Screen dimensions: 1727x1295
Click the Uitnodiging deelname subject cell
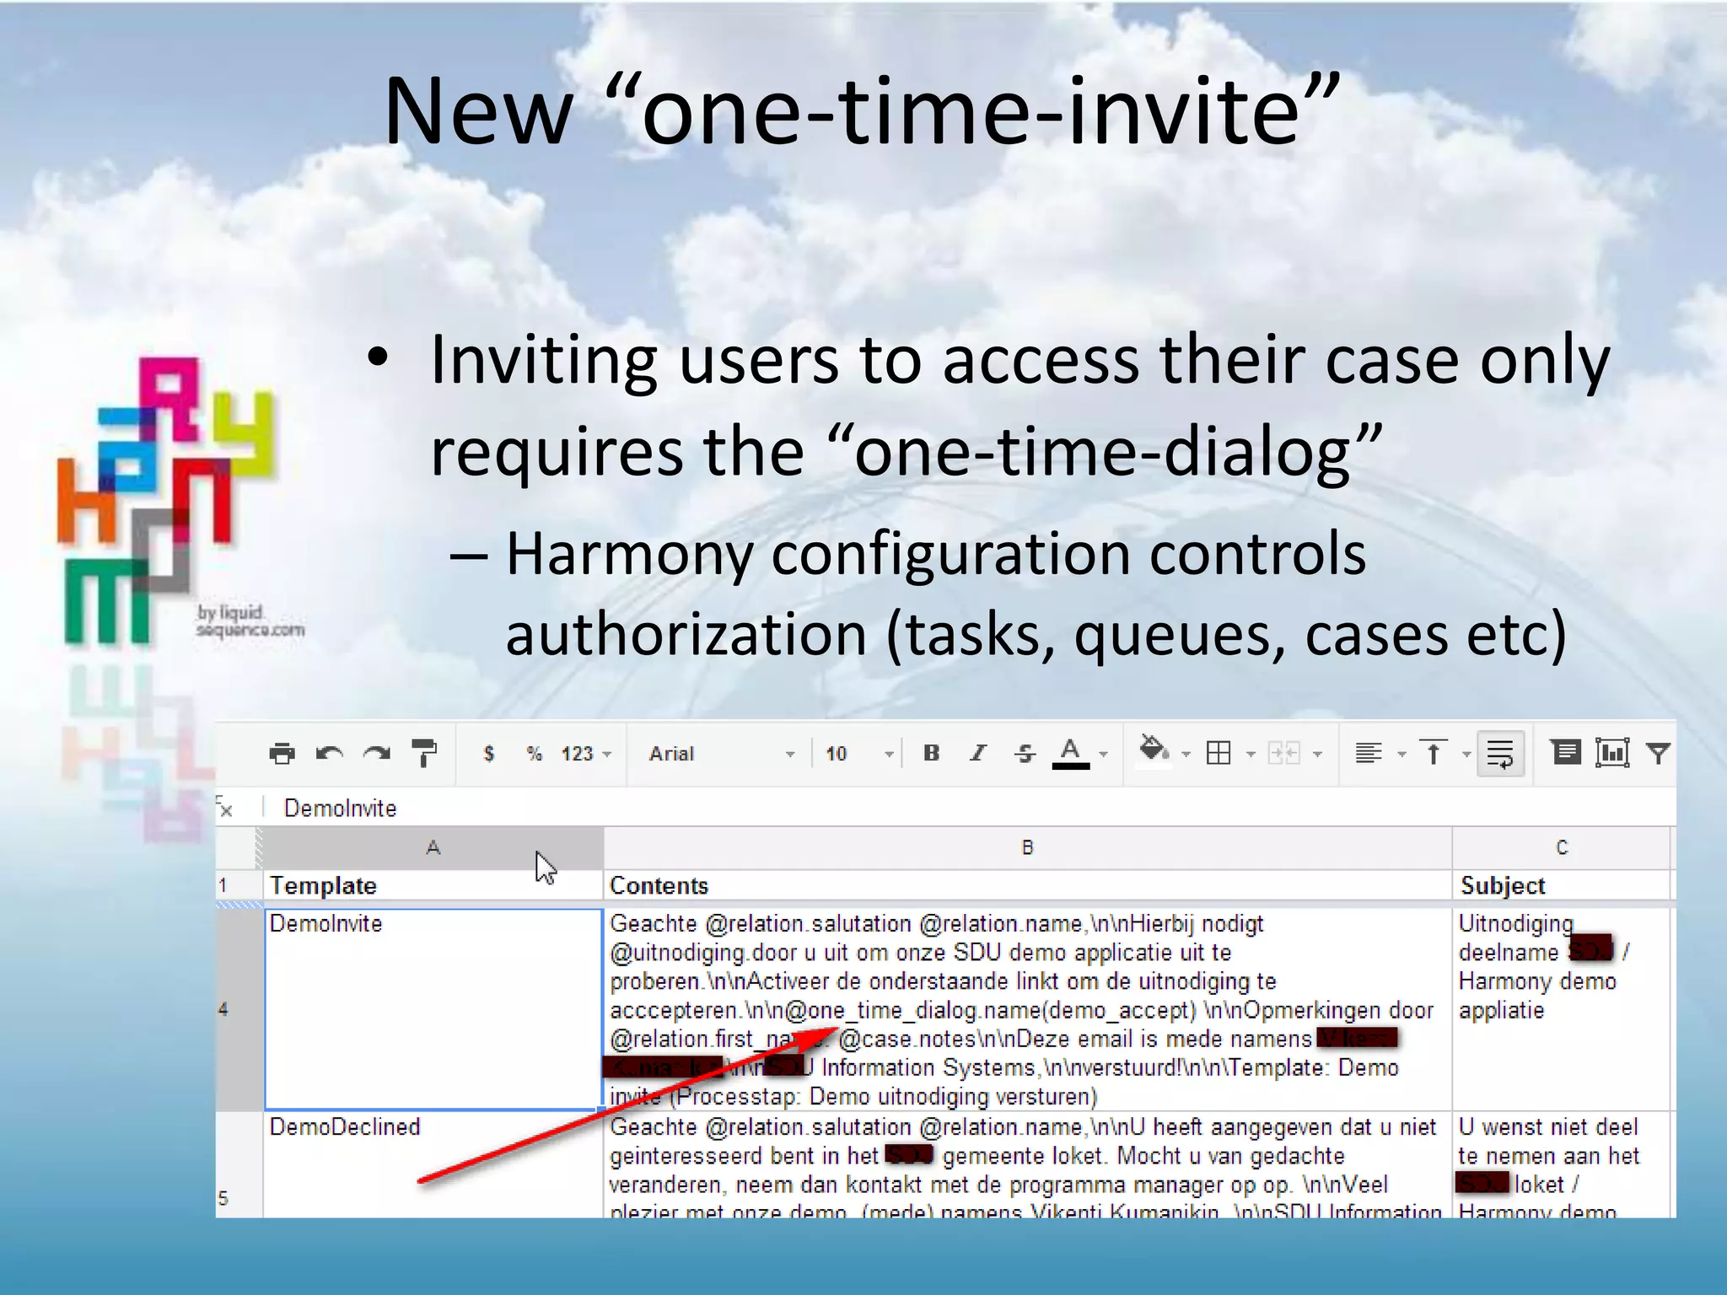pos(1562,1008)
